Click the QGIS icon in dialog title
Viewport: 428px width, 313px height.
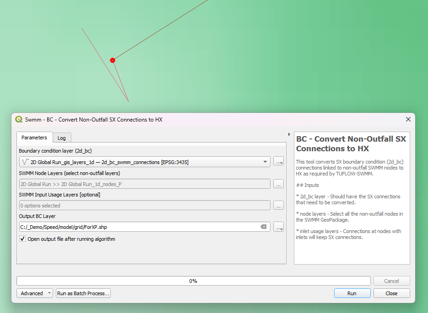(x=19, y=119)
